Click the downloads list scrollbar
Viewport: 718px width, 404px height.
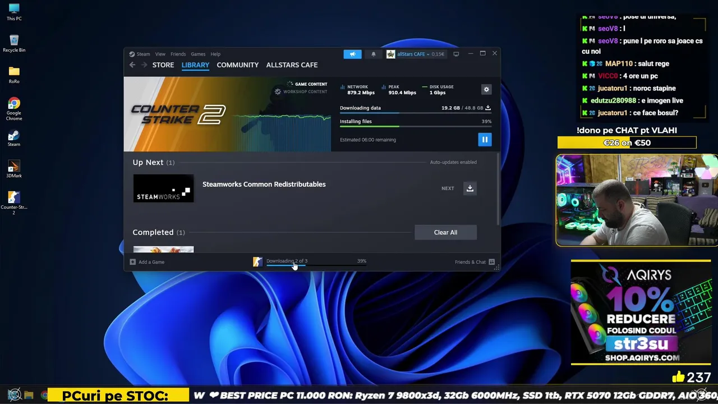pyautogui.click(x=498, y=188)
